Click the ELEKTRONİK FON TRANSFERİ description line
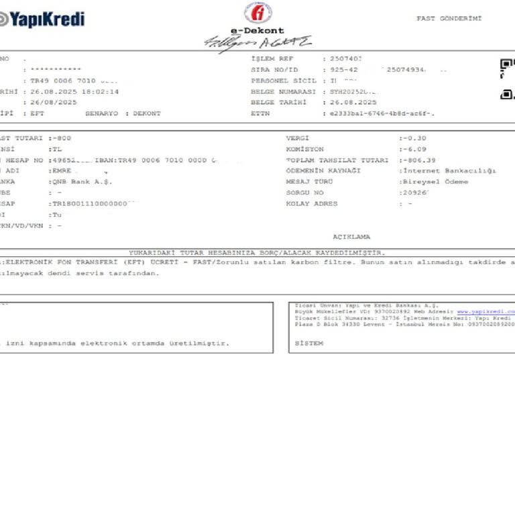515x515 pixels. [257, 262]
